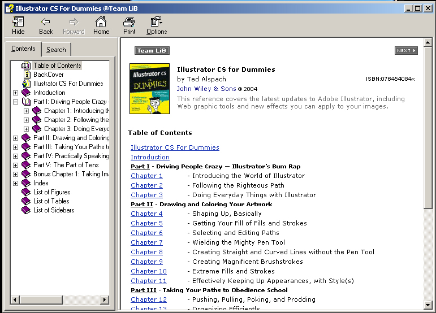Click the Table of Contents book icon
The image size is (436, 313).
[x=26, y=66]
